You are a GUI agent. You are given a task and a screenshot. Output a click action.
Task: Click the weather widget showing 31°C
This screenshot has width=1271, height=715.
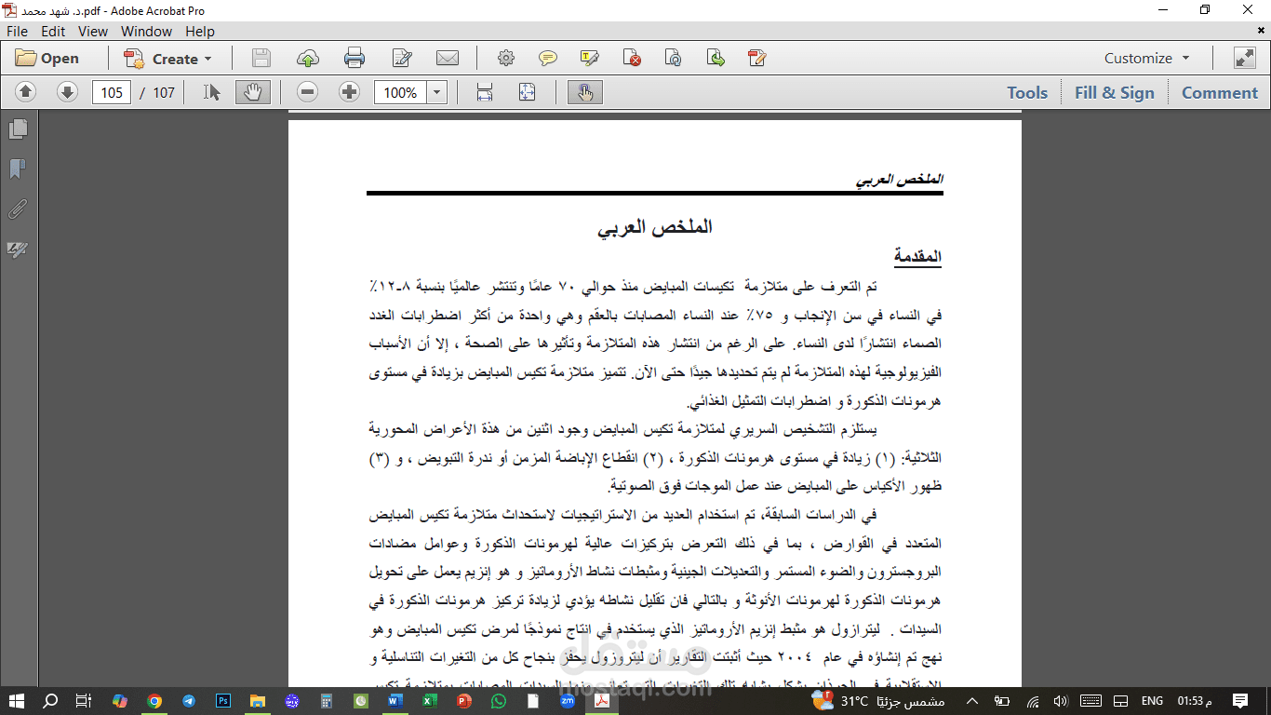click(x=877, y=701)
